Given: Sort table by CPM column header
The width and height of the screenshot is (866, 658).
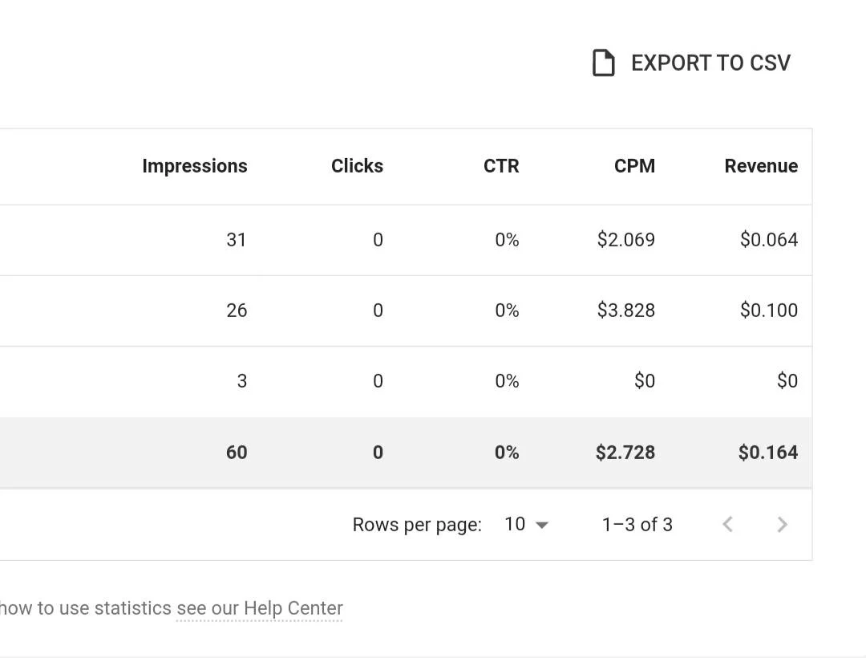Looking at the screenshot, I should click(634, 166).
